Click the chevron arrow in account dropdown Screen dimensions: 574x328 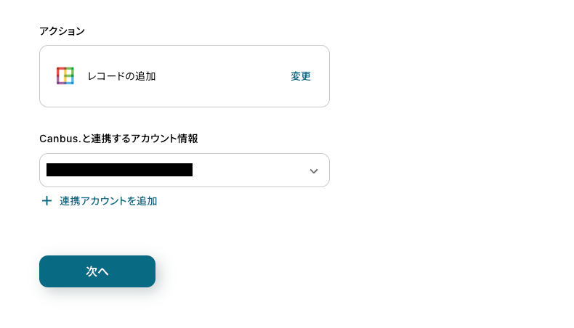(x=313, y=171)
